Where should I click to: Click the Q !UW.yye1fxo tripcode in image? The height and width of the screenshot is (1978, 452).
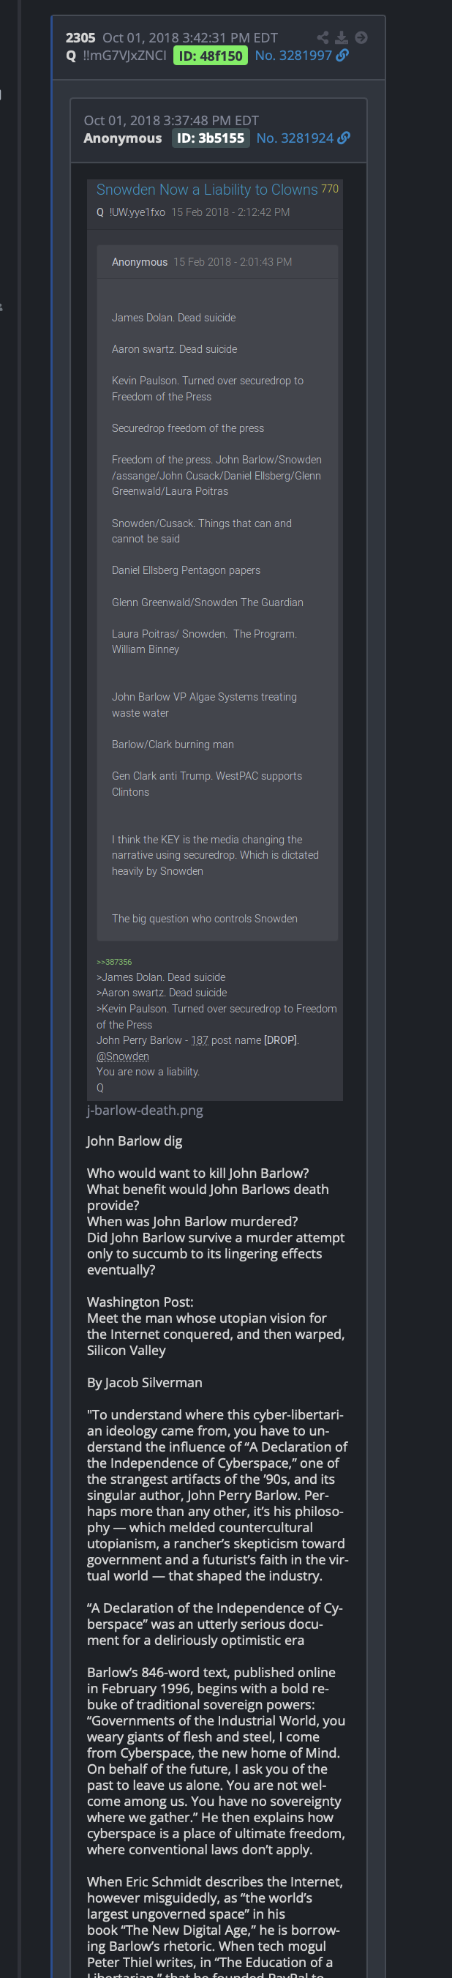click(130, 213)
